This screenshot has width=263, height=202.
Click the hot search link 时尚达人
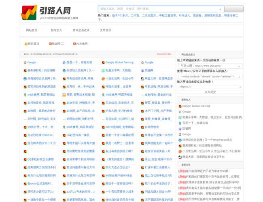point(185,15)
